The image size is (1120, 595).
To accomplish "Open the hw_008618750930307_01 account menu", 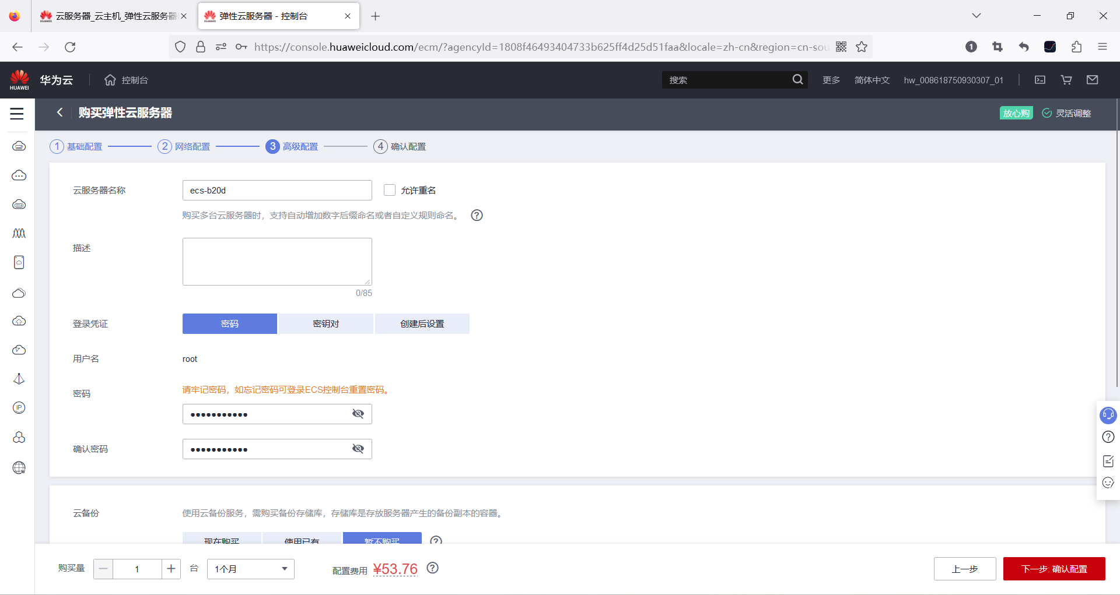I will pos(954,80).
